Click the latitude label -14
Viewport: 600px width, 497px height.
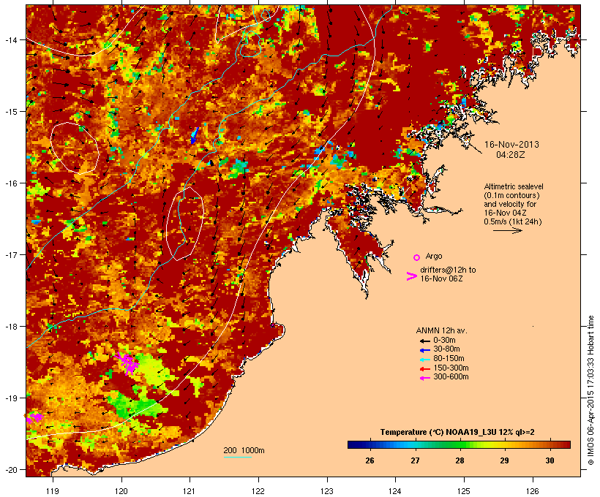[11, 39]
